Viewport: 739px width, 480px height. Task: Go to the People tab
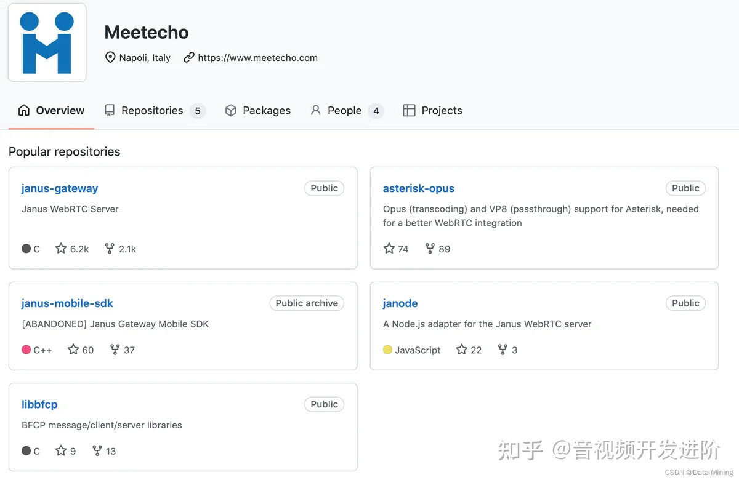click(347, 111)
